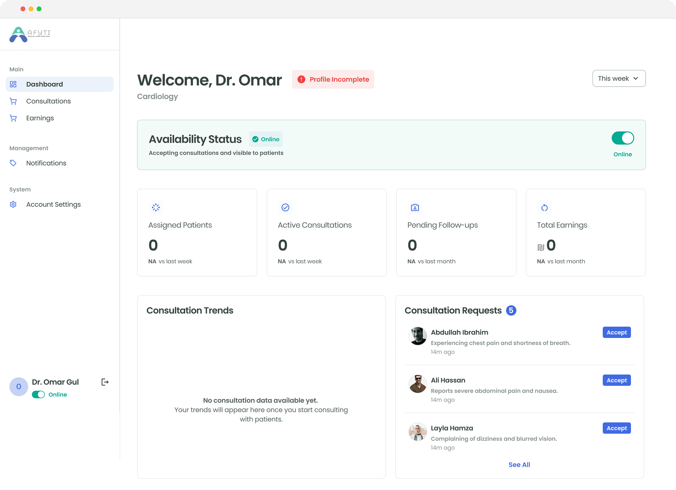Image resolution: width=676 pixels, height=490 pixels.
Task: Open Consultations in the sidebar menu
Action: (48, 101)
